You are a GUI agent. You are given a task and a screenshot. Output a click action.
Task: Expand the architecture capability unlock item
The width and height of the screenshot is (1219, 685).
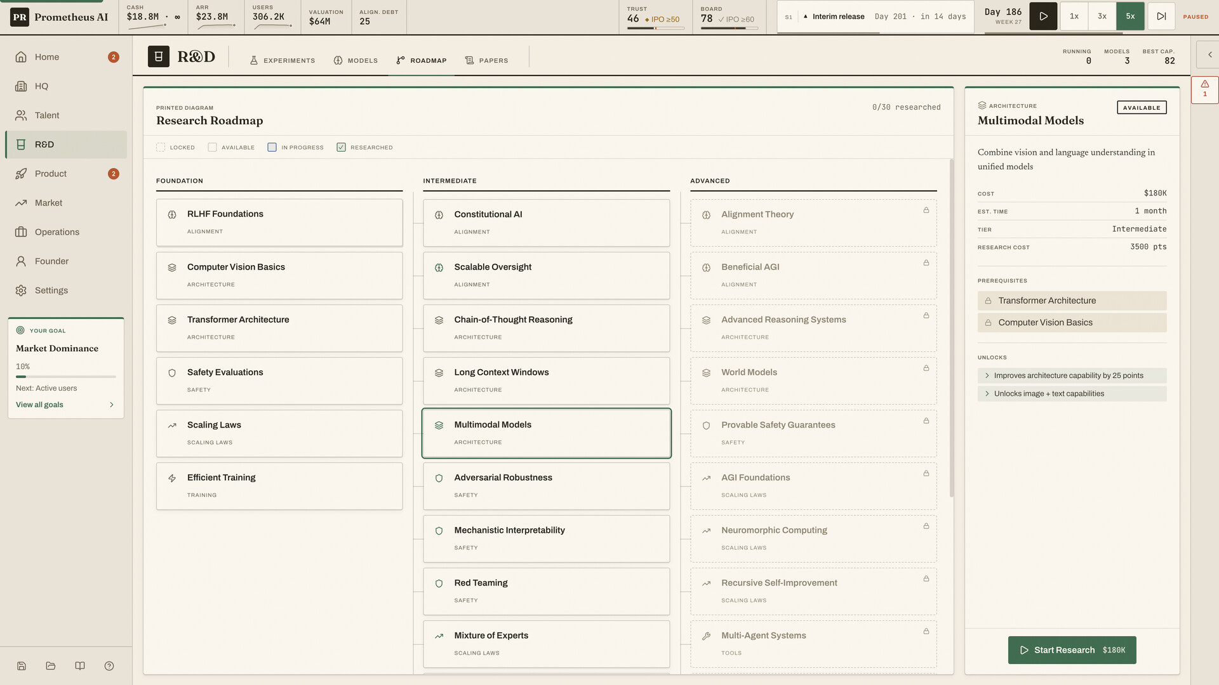click(1072, 375)
